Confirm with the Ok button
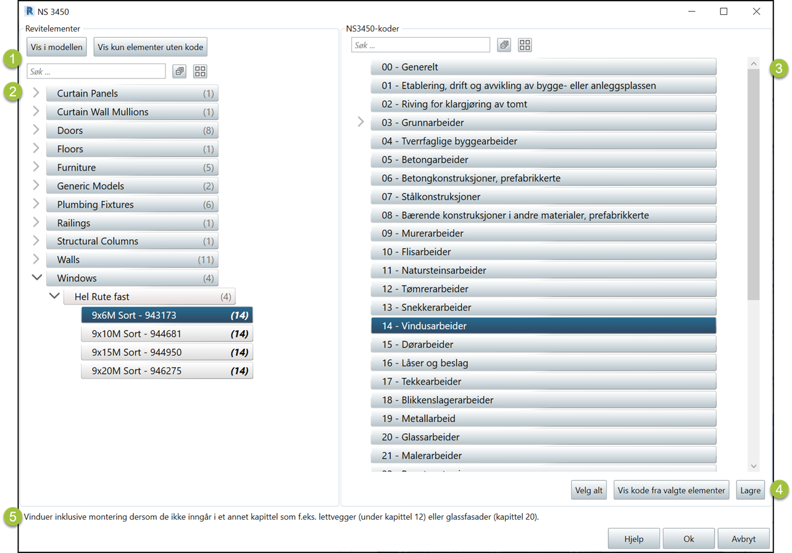 pos(689,539)
